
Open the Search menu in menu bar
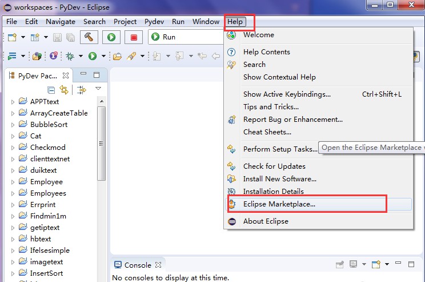[94, 21]
